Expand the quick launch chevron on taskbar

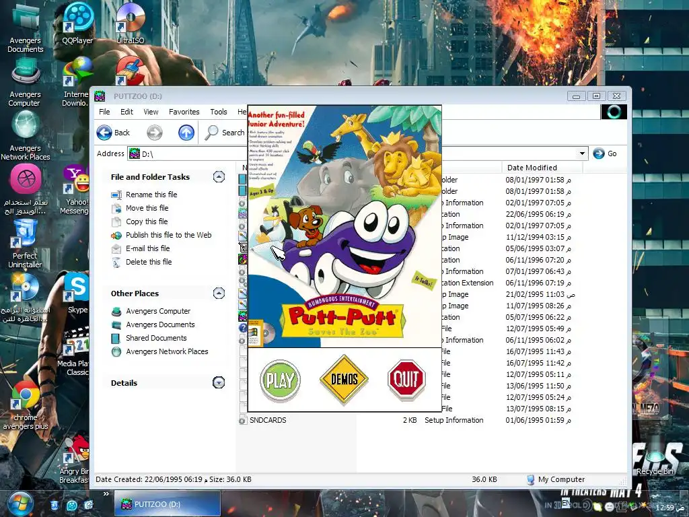(x=106, y=495)
